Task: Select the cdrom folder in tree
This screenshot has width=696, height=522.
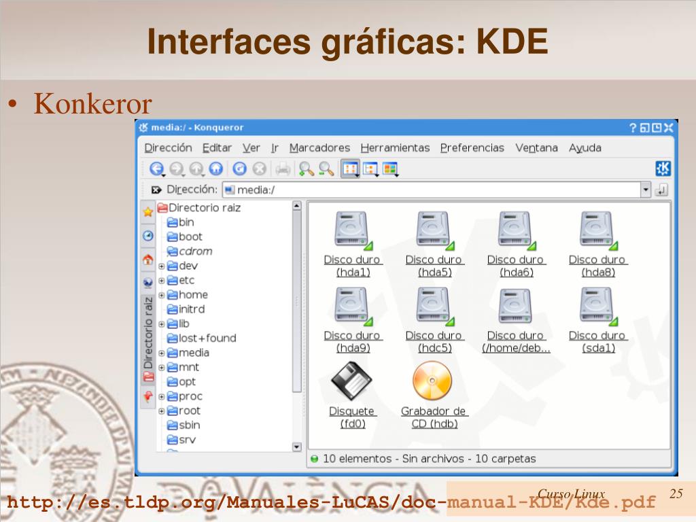Action: pyautogui.click(x=190, y=251)
